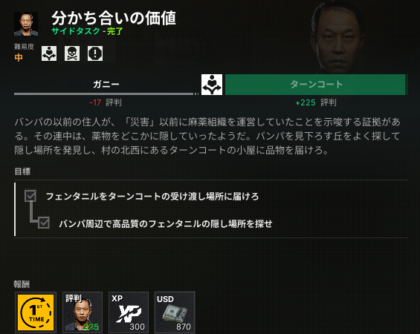Click the 評判 225 reputation reward tile
420x334 pixels.
click(83, 312)
